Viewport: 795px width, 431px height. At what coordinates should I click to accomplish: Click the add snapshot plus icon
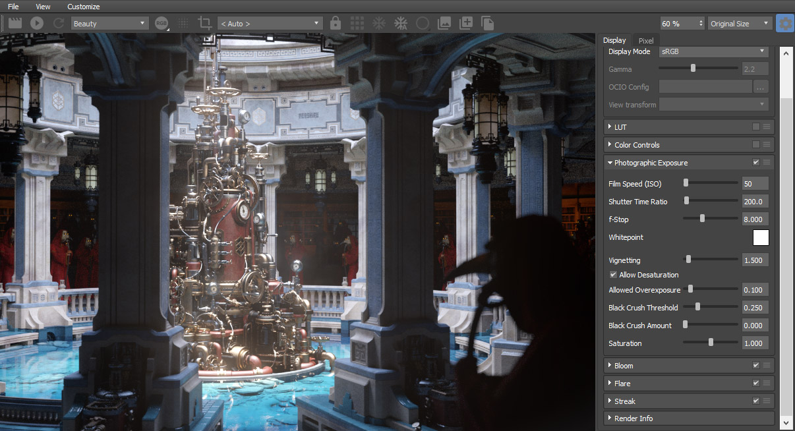point(466,23)
